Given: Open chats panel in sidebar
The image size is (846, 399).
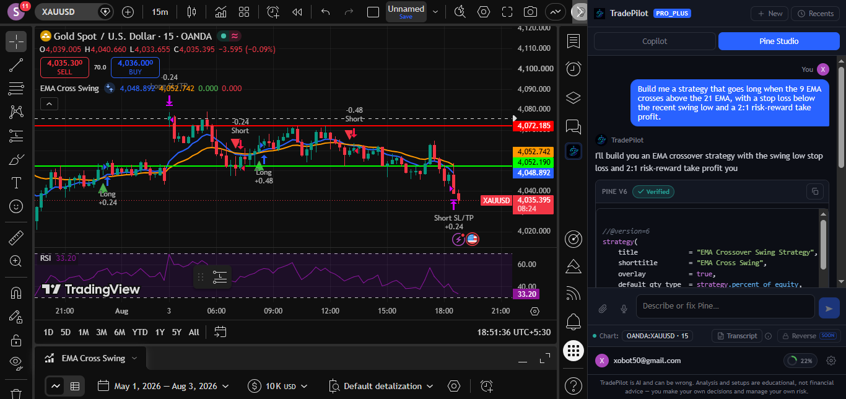Looking at the screenshot, I should (573, 127).
